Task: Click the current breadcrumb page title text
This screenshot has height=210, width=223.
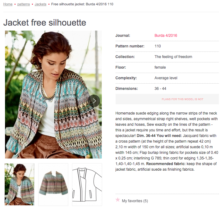Action: 82,4
